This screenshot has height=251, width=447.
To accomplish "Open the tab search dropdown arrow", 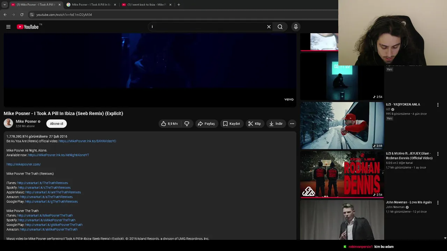I will [x=5, y=5].
